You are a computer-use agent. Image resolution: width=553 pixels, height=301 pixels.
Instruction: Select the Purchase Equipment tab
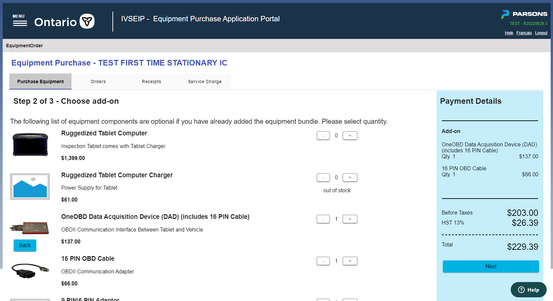[40, 81]
